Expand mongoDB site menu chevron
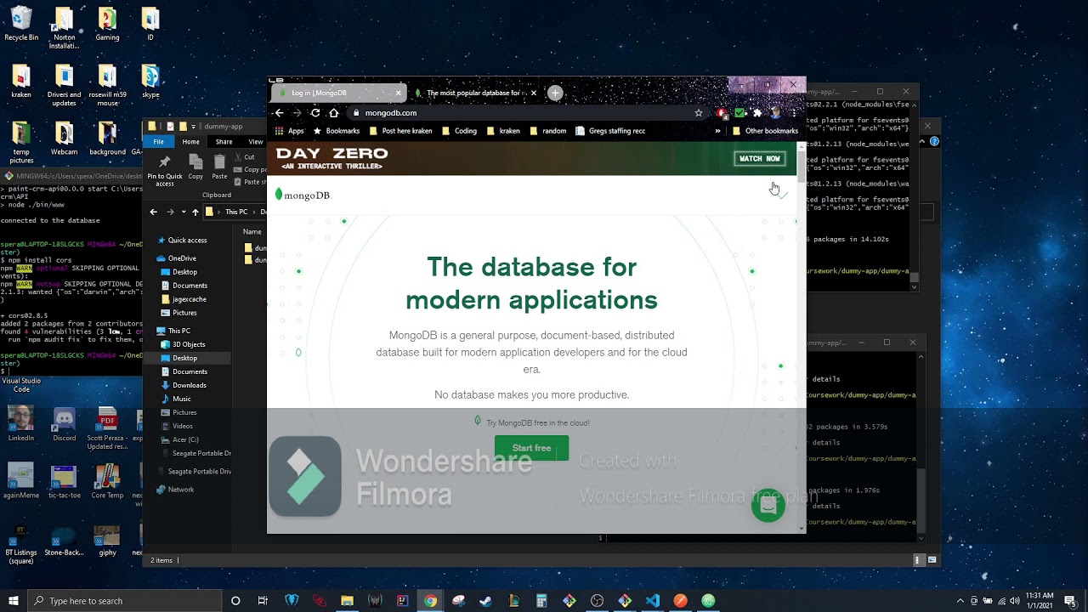 coord(782,195)
